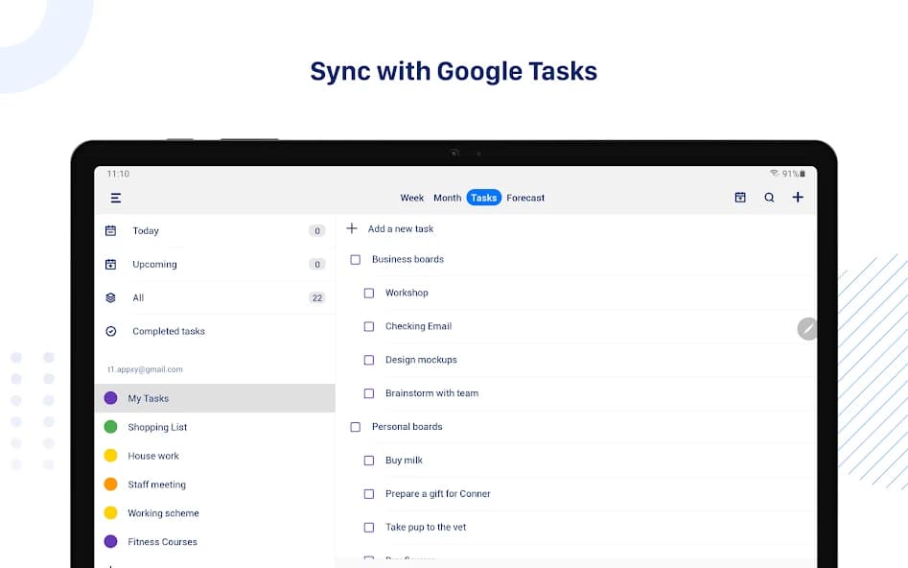Expand the right edge arrow handle
Screen dimensions: 908x568
click(807, 328)
